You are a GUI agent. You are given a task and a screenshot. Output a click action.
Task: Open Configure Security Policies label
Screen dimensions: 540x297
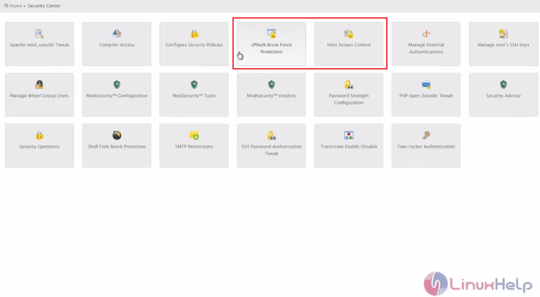pos(194,45)
